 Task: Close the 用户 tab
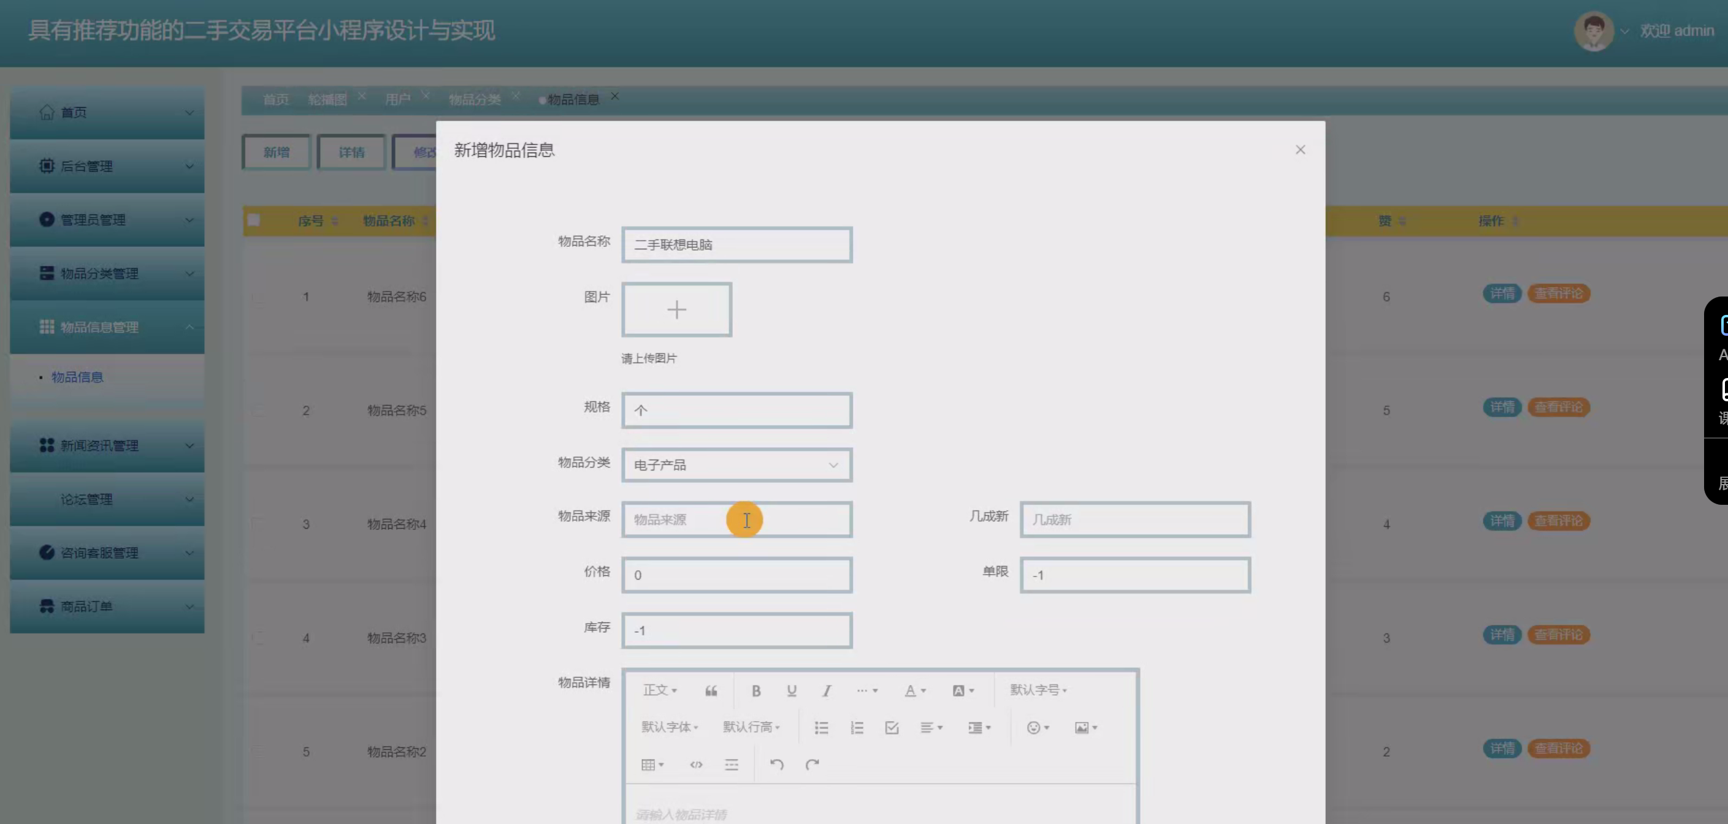pos(426,96)
